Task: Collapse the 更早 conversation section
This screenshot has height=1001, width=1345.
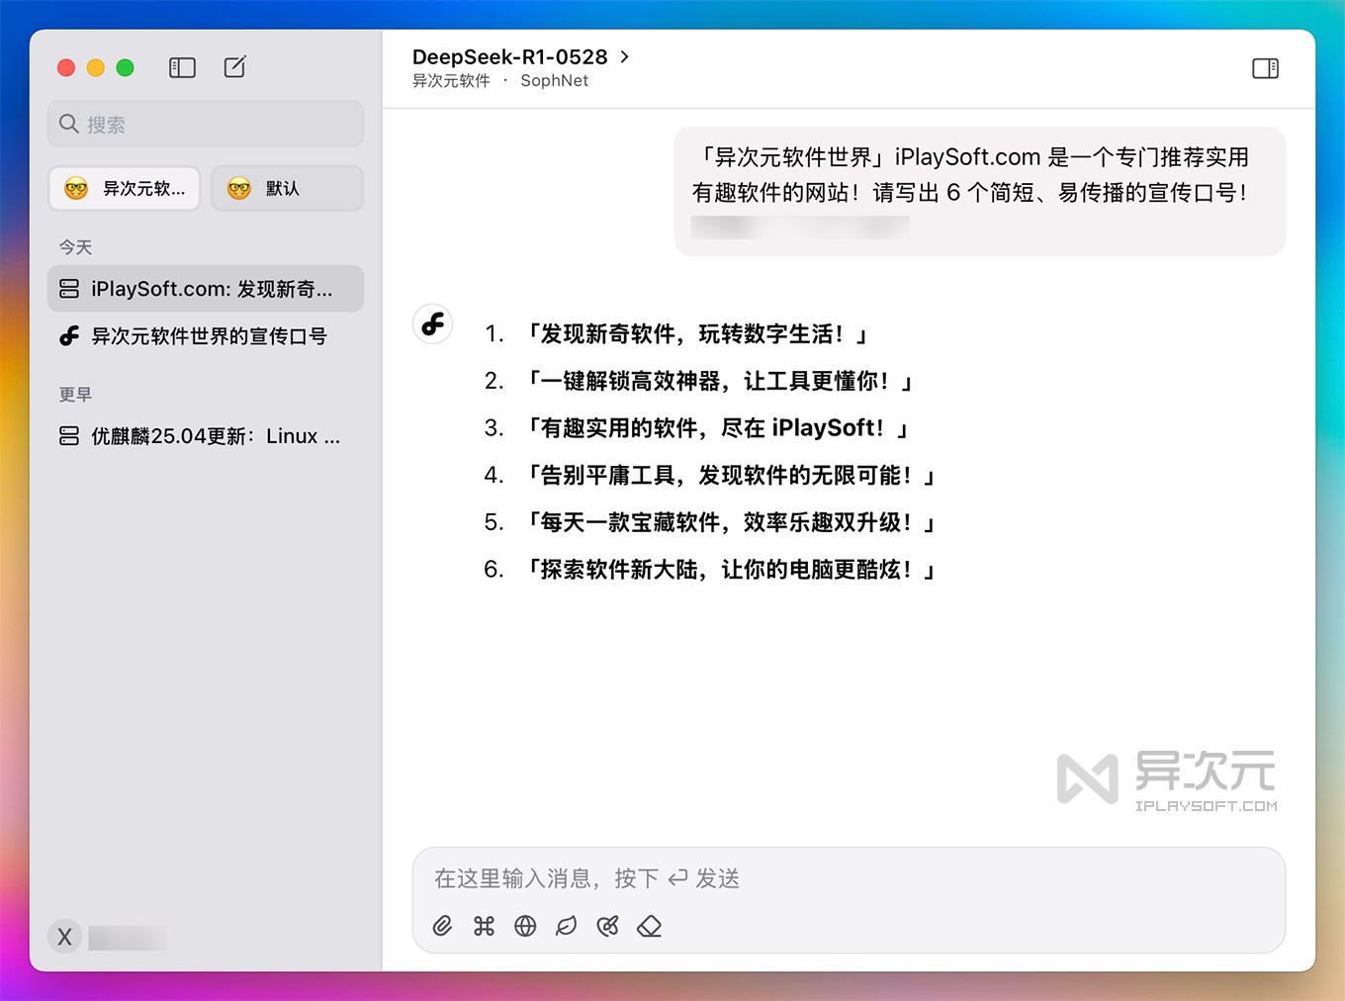Action: pyautogui.click(x=75, y=394)
